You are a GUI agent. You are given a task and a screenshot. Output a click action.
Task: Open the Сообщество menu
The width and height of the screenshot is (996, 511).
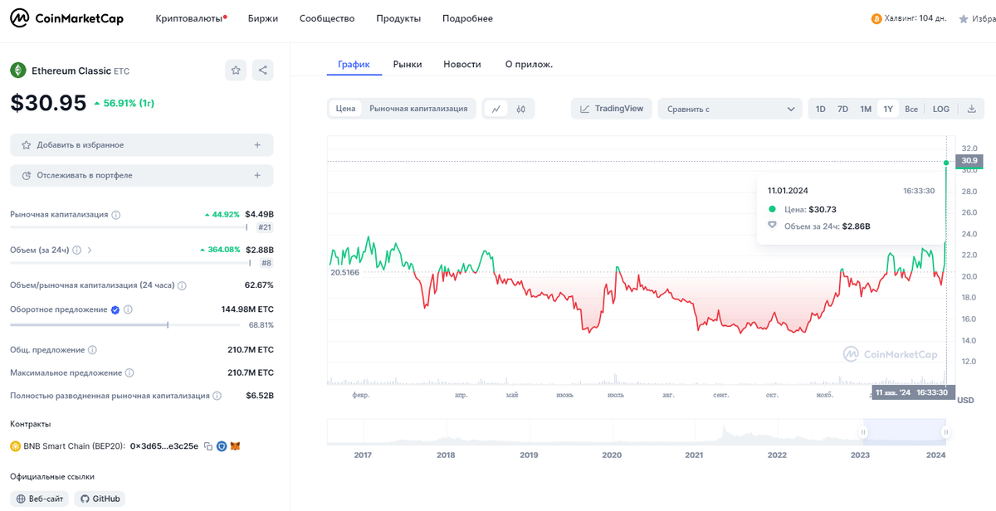(327, 18)
